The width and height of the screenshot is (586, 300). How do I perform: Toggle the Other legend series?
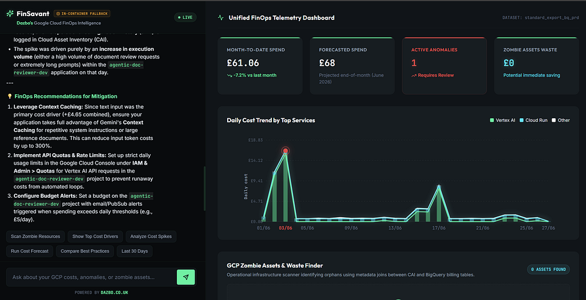pos(561,120)
